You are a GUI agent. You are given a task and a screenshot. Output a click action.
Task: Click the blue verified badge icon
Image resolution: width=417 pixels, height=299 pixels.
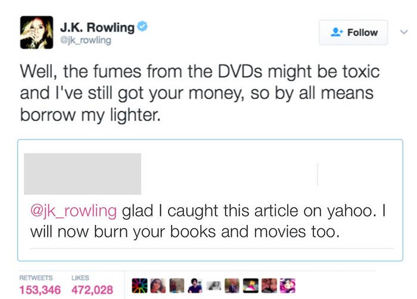(142, 26)
